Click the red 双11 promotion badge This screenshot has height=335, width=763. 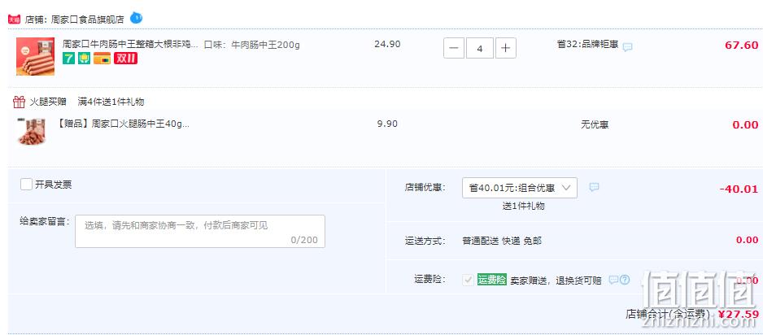(125, 59)
